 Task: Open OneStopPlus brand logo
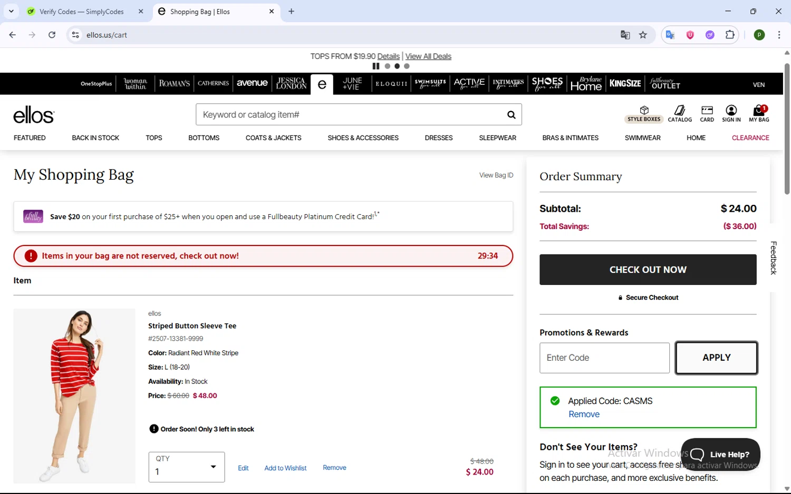pyautogui.click(x=96, y=84)
